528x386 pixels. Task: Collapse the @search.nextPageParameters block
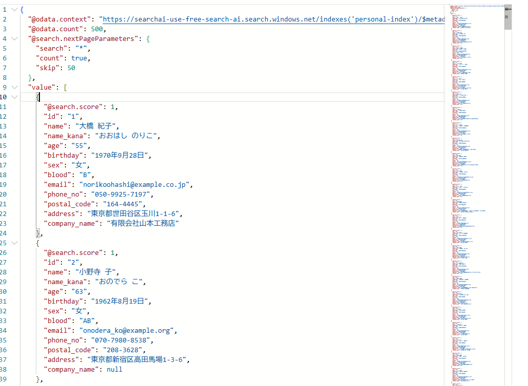(x=14, y=39)
